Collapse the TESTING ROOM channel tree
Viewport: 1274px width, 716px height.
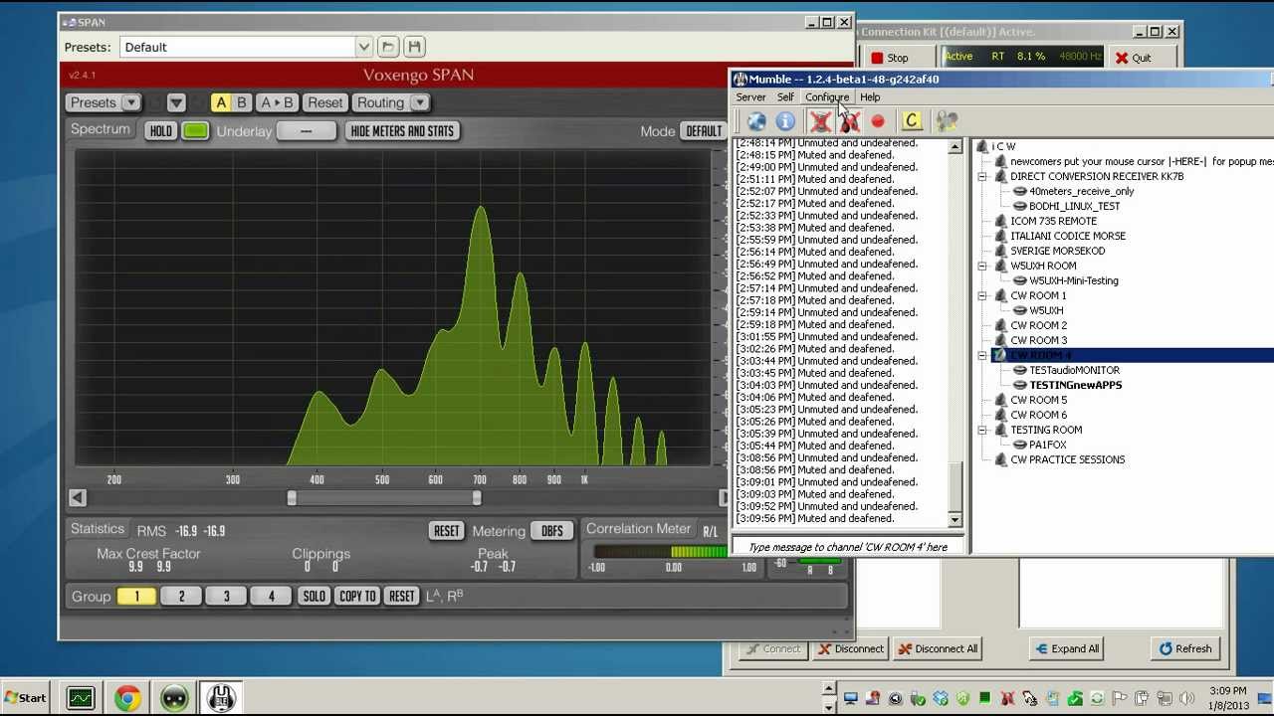pyautogui.click(x=982, y=431)
